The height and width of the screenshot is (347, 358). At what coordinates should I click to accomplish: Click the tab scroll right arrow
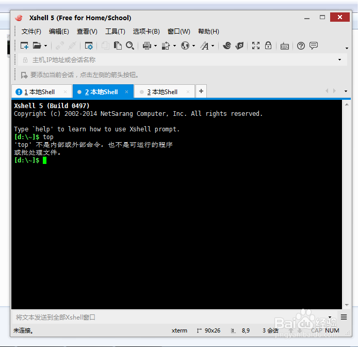coord(334,91)
